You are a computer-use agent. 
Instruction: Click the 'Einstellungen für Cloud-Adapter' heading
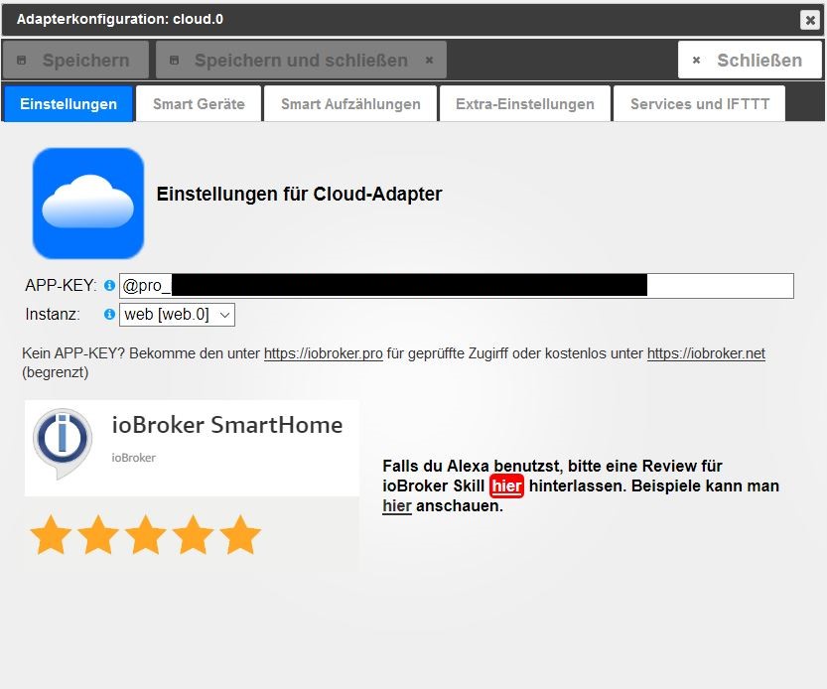click(x=299, y=195)
